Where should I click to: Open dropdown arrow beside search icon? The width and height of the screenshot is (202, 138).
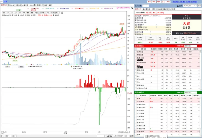[2, 2]
